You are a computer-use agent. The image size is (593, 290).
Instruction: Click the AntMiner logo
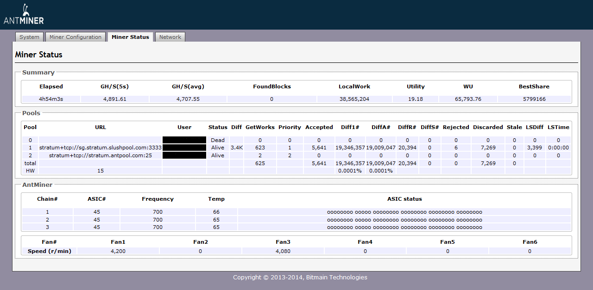24,15
